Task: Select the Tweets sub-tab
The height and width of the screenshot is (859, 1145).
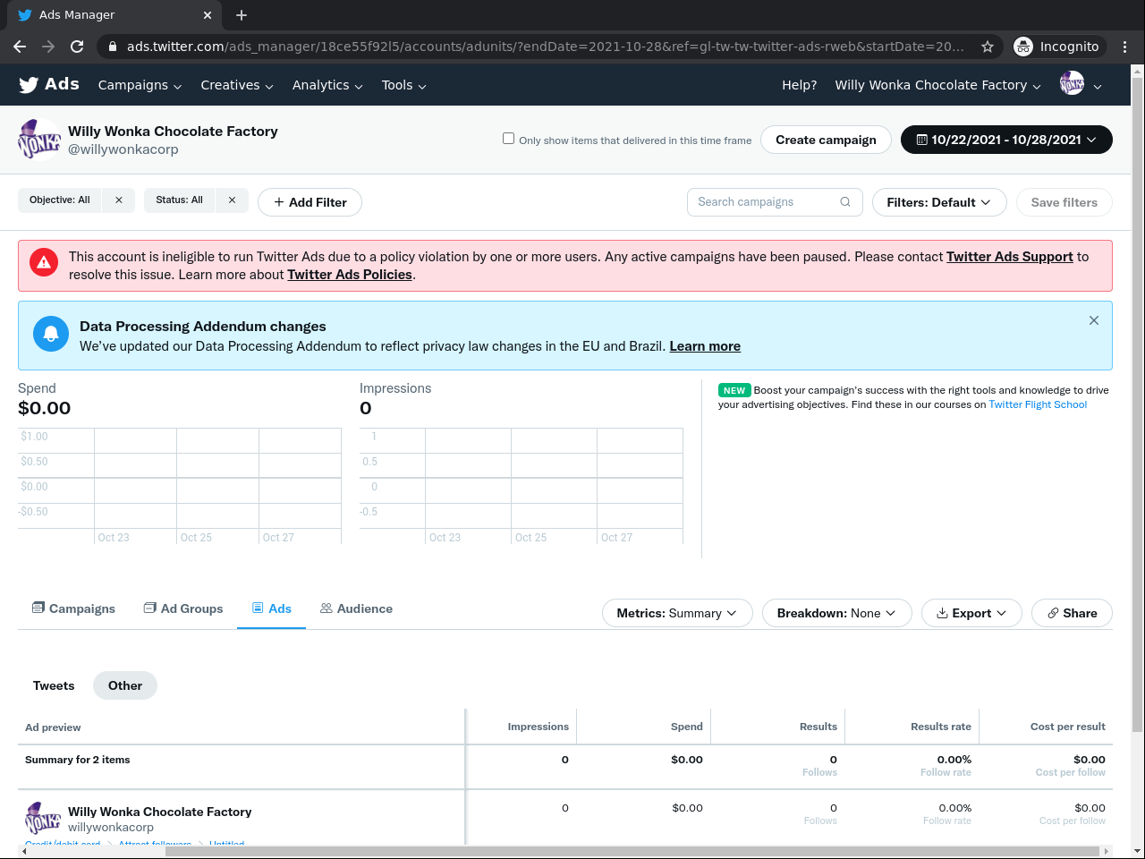Action: point(54,685)
